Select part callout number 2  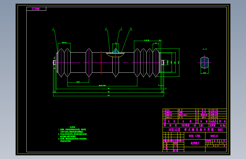click(106, 29)
